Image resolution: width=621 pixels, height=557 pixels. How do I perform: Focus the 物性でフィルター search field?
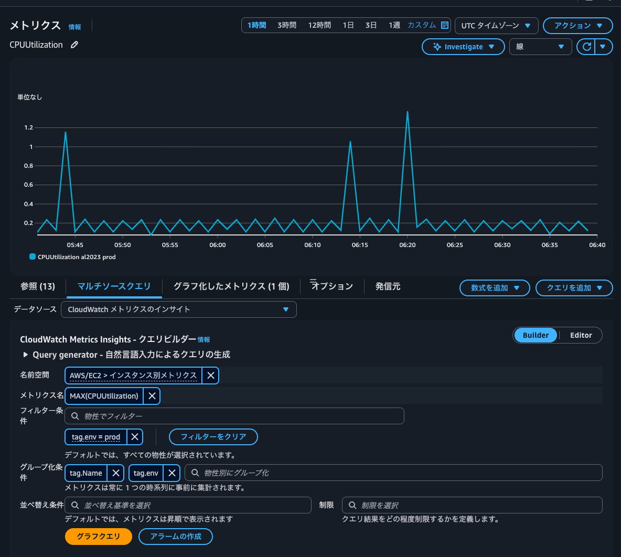234,416
